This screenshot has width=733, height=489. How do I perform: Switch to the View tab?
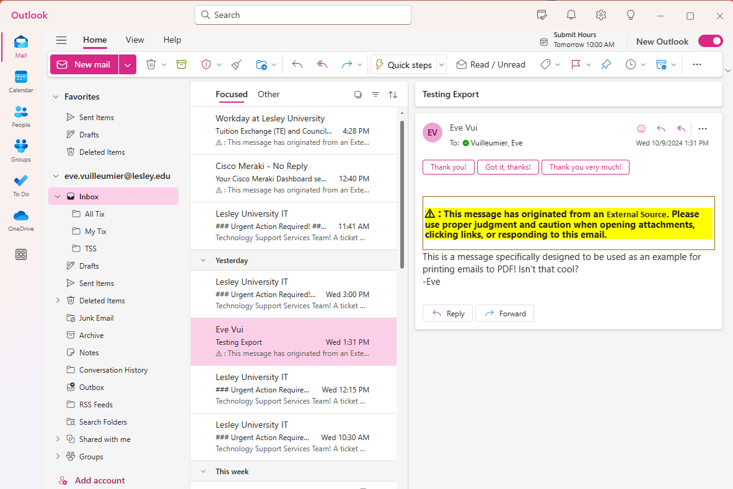pos(134,40)
